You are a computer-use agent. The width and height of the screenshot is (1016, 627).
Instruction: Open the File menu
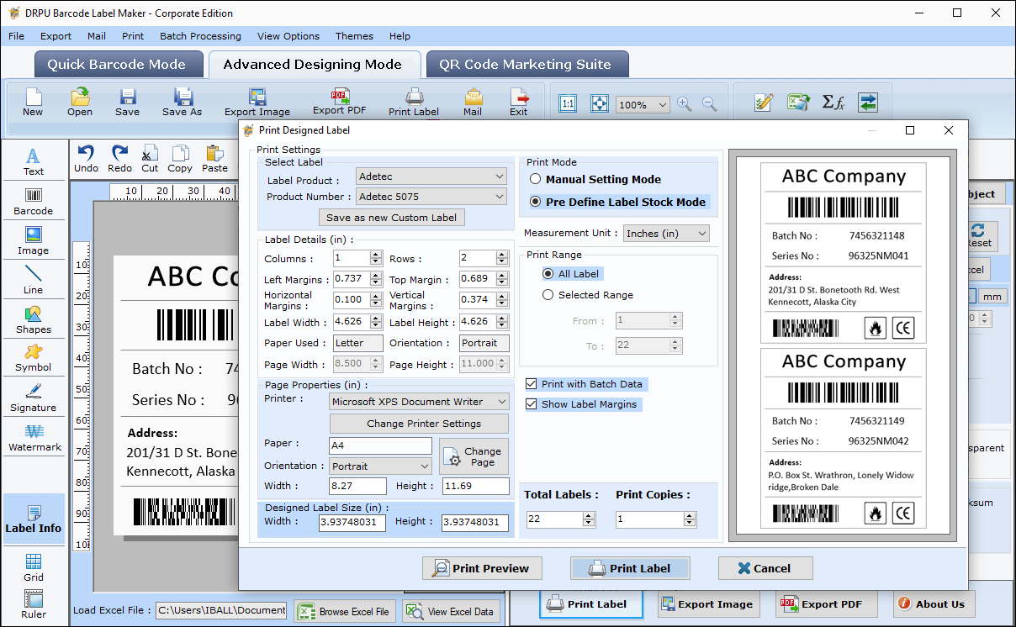16,36
